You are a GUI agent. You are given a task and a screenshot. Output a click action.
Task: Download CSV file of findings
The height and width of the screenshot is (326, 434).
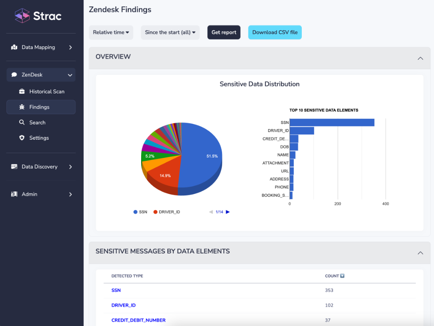[275, 32]
